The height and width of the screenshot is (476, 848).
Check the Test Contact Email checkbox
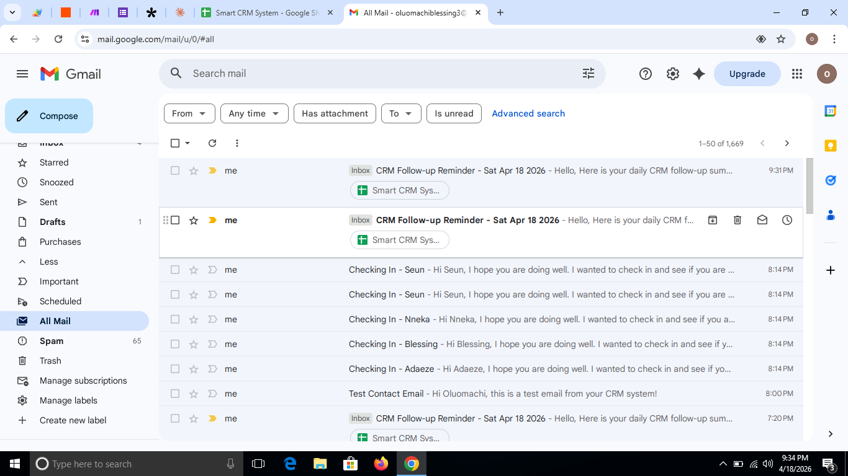pyautogui.click(x=174, y=394)
